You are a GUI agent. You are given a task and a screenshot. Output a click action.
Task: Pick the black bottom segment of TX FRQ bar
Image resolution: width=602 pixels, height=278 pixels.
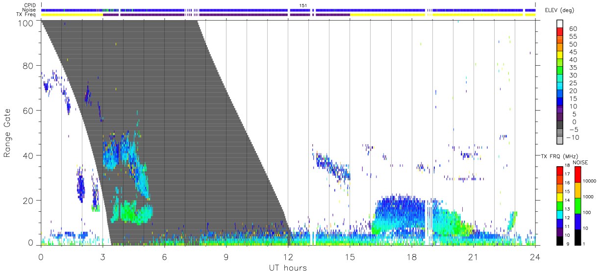(x=559, y=240)
